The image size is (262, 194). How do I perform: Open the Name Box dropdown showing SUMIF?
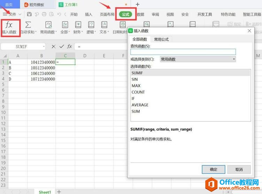44,47
